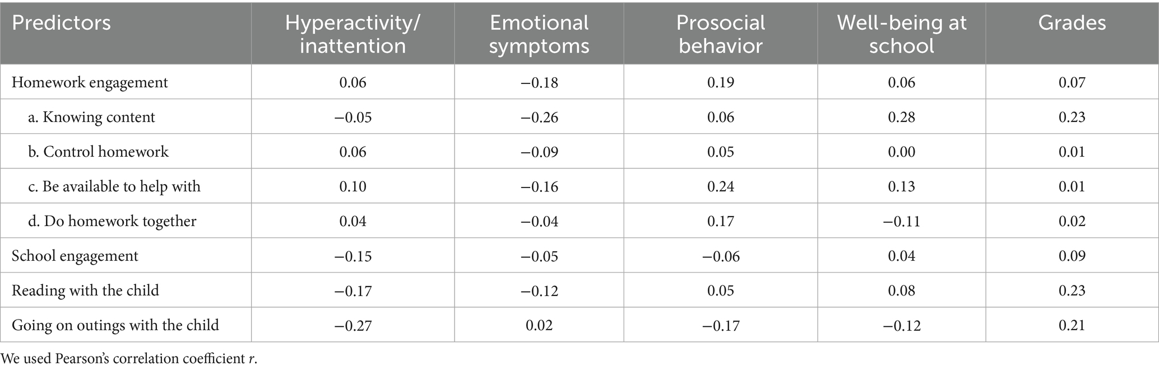Click Prosocial behavior value for Be available
This screenshot has width=1159, height=371.
click(x=720, y=186)
